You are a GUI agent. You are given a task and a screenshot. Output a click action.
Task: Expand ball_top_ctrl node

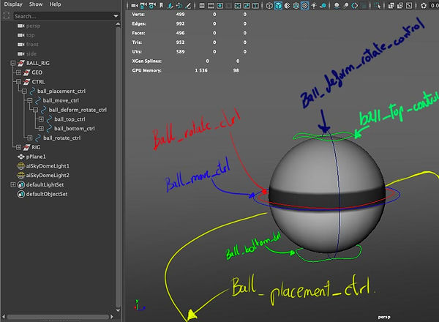[x=41, y=119]
